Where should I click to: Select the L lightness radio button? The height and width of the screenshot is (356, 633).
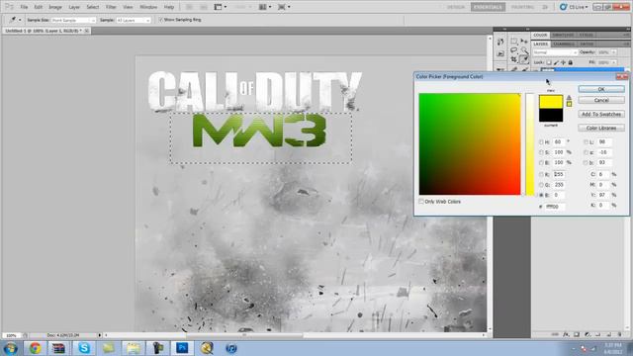(586, 142)
